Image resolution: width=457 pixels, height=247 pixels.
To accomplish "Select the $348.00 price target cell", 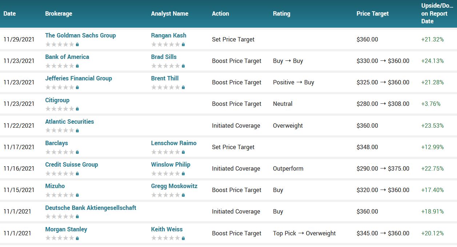I will click(367, 147).
